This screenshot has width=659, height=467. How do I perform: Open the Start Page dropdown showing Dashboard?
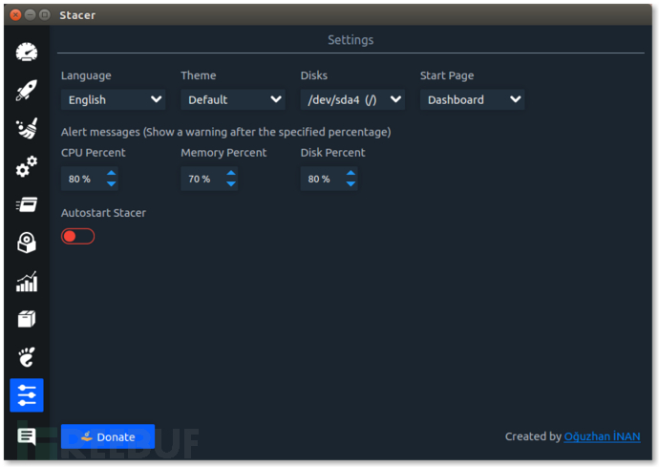pos(473,99)
